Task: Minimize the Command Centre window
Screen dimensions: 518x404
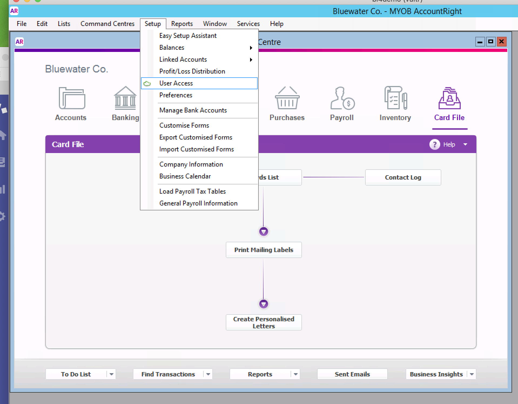Action: 480,42
